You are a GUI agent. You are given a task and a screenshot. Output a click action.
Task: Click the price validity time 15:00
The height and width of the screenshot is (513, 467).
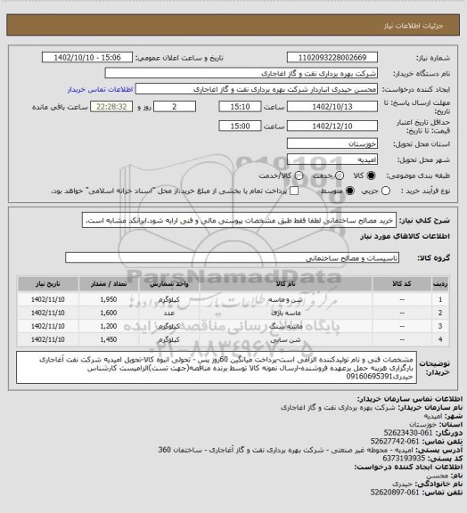tap(240, 126)
